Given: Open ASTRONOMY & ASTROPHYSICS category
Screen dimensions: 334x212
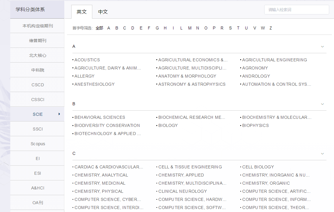Looking at the screenshot, I should tap(192, 84).
